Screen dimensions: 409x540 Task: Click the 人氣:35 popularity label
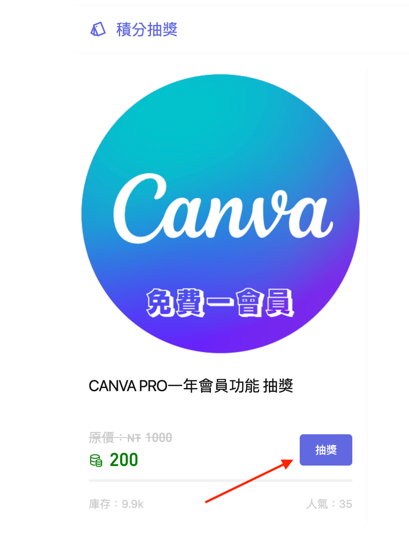click(x=329, y=504)
